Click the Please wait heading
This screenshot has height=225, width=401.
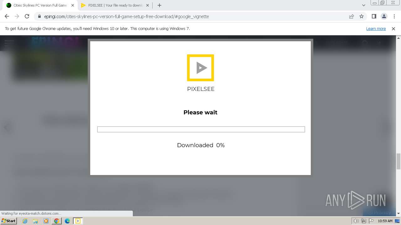pos(200,112)
